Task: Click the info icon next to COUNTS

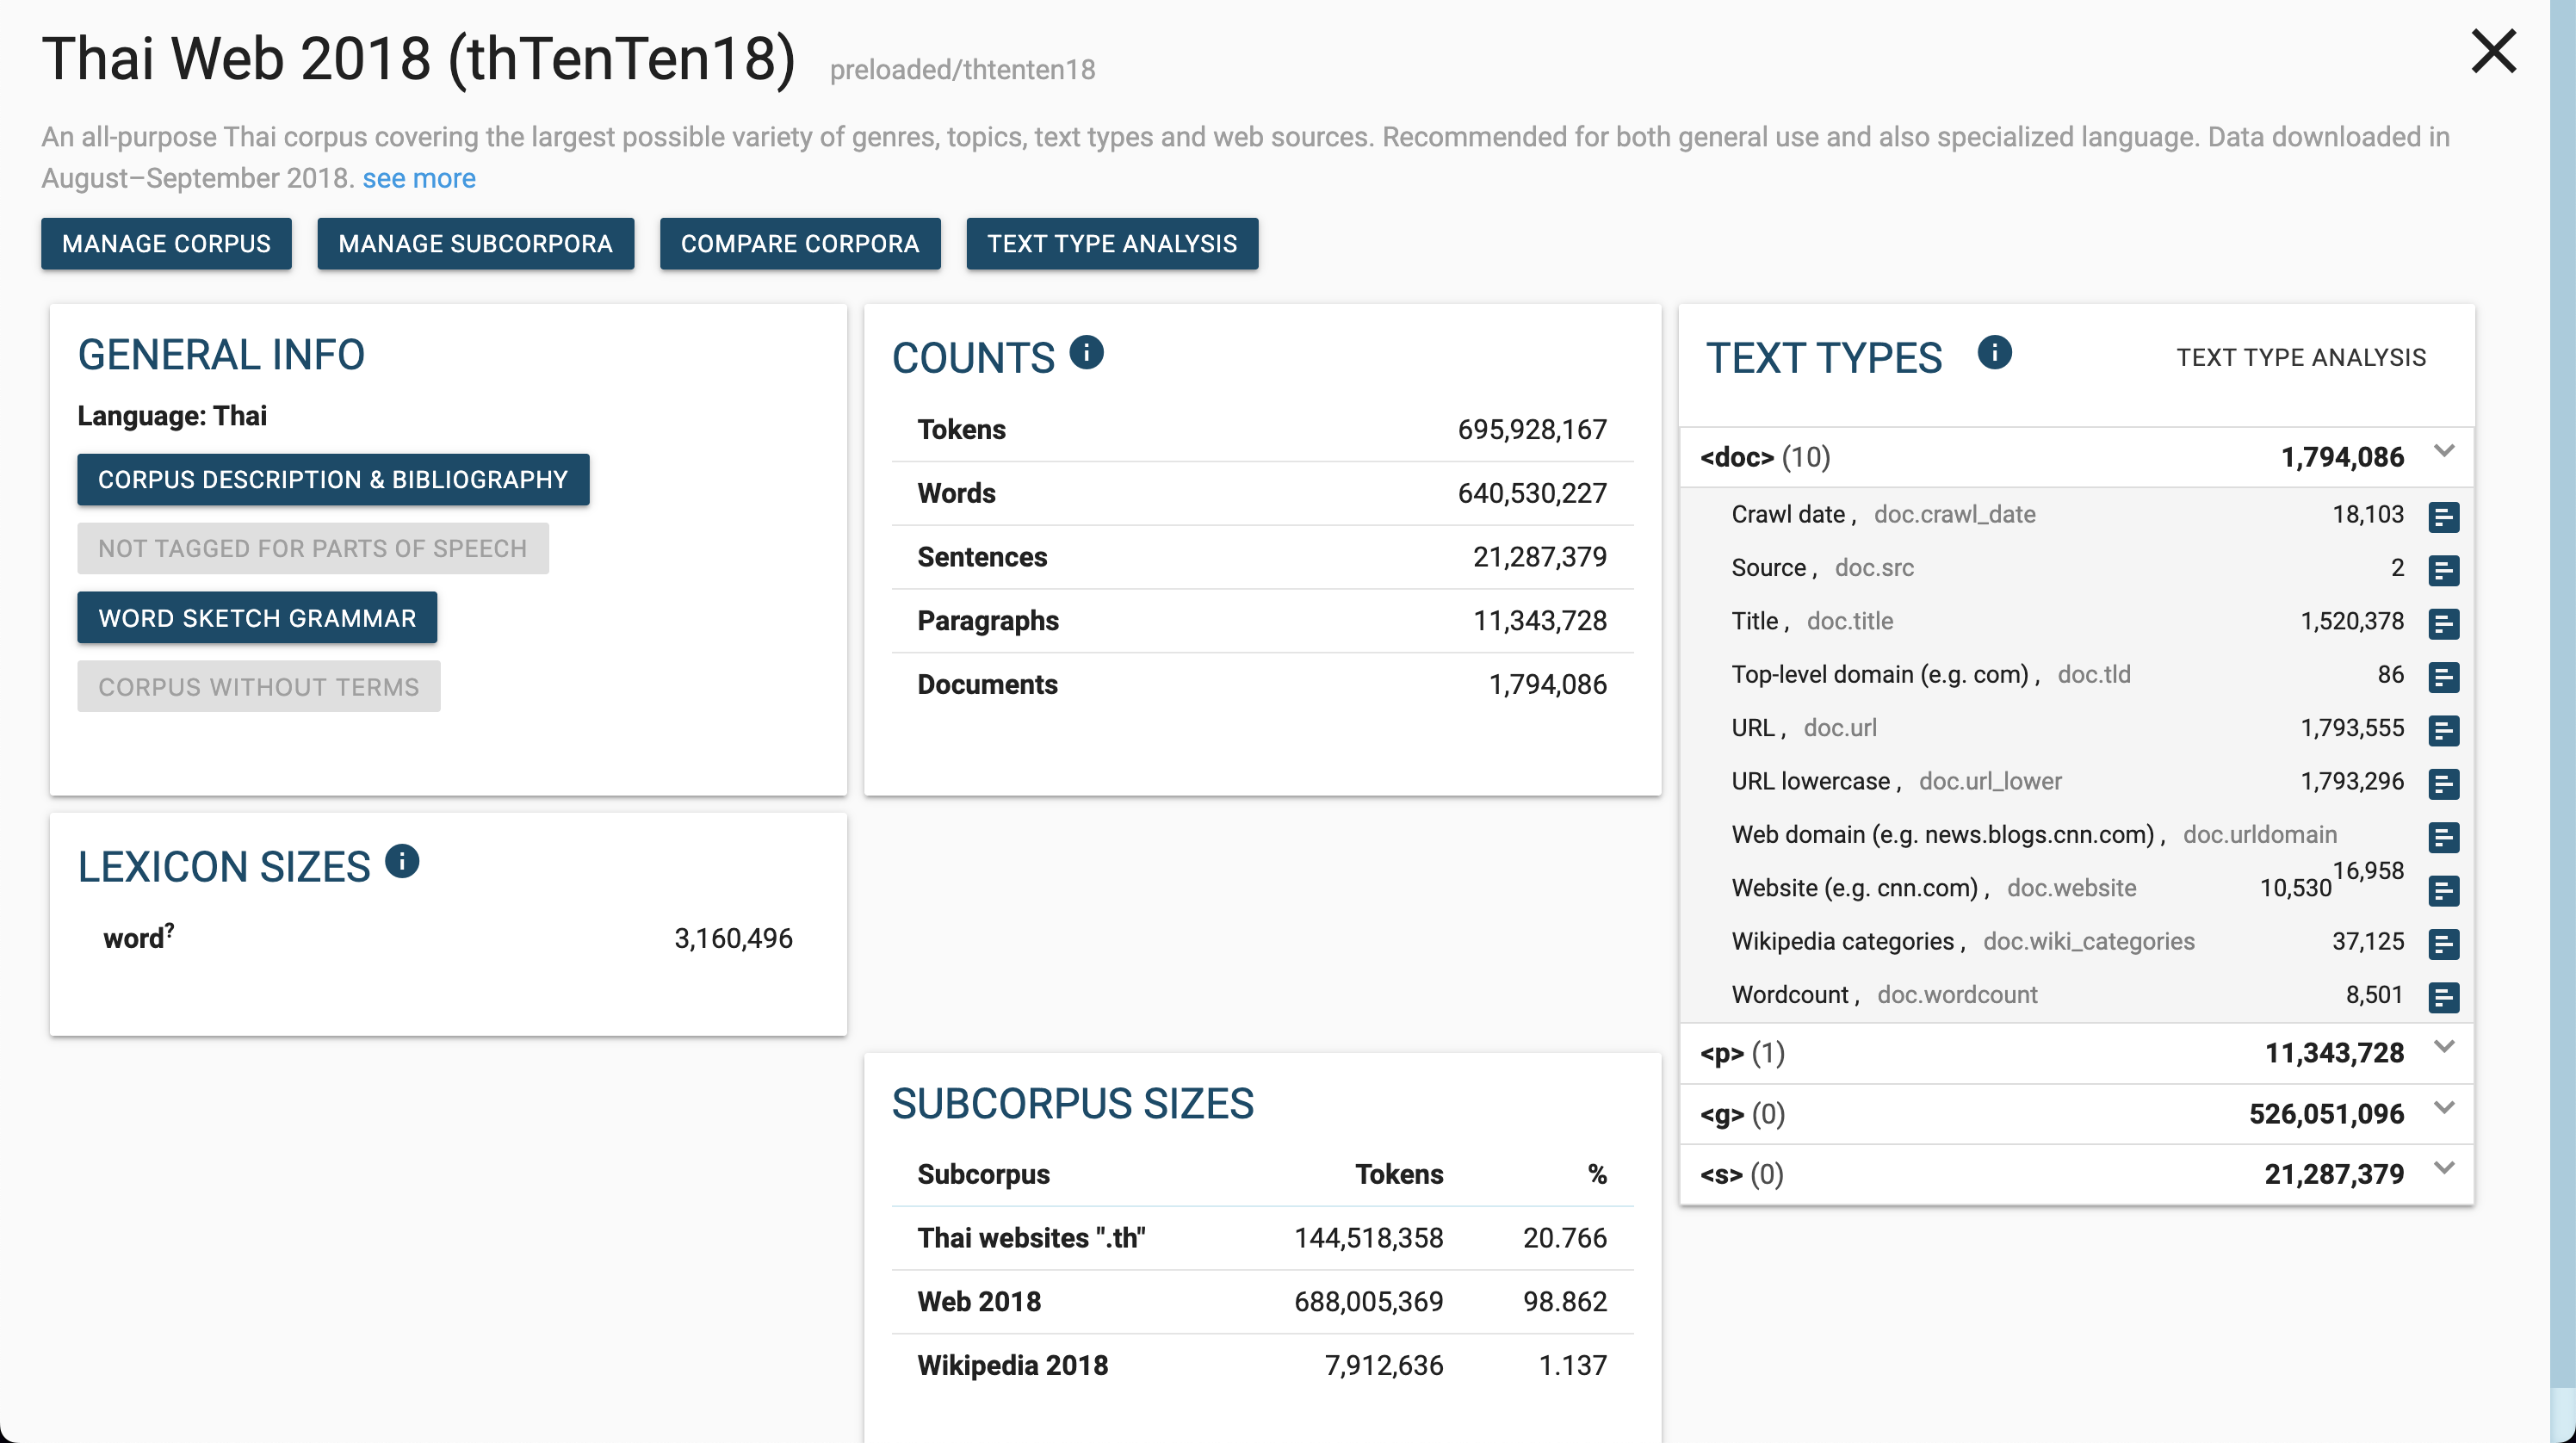Action: [x=1086, y=353]
